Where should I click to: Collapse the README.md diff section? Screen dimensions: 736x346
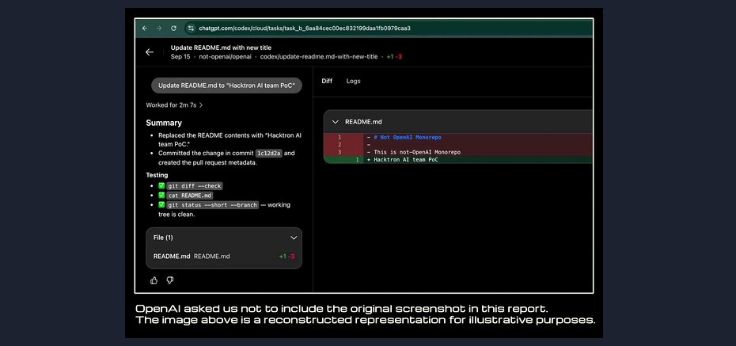(x=335, y=122)
